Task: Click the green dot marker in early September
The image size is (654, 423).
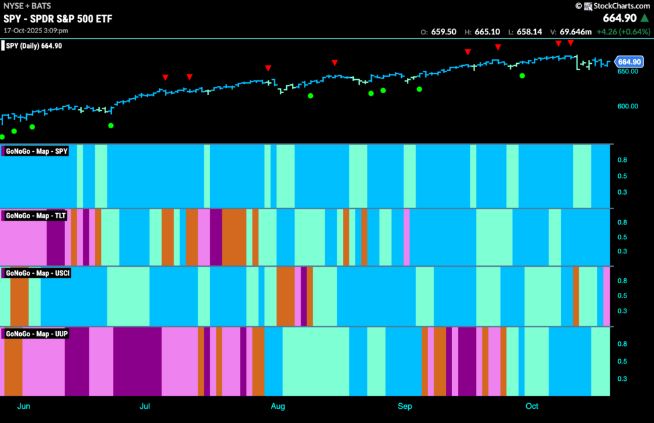Action: click(x=419, y=89)
